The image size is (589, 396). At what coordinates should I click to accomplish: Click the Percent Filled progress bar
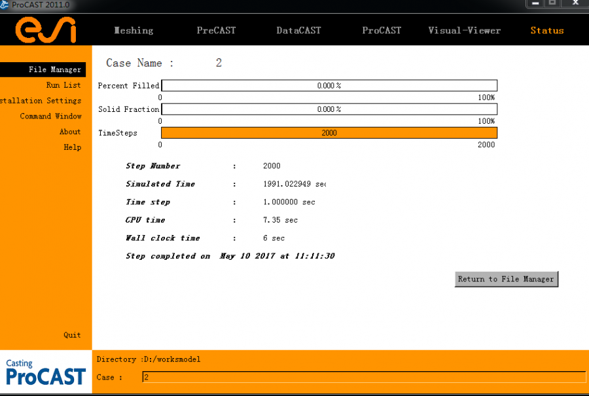point(329,86)
